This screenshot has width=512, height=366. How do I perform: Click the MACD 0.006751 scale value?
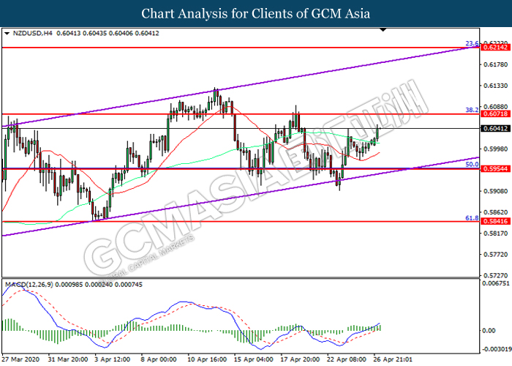click(495, 283)
